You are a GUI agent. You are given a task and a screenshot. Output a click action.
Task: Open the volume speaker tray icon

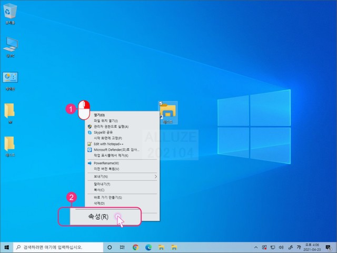pyautogui.click(x=281, y=247)
